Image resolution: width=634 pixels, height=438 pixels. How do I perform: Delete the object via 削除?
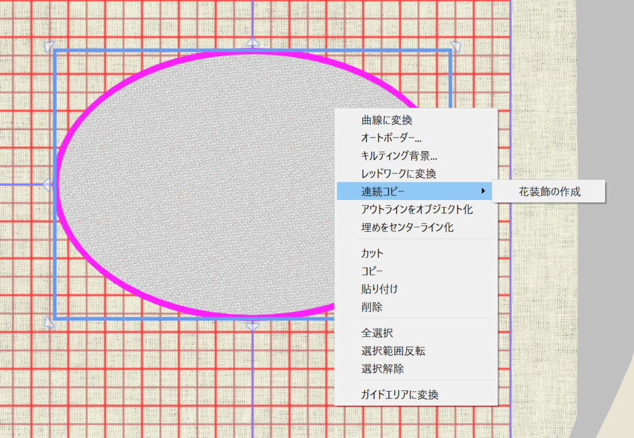pos(372,307)
